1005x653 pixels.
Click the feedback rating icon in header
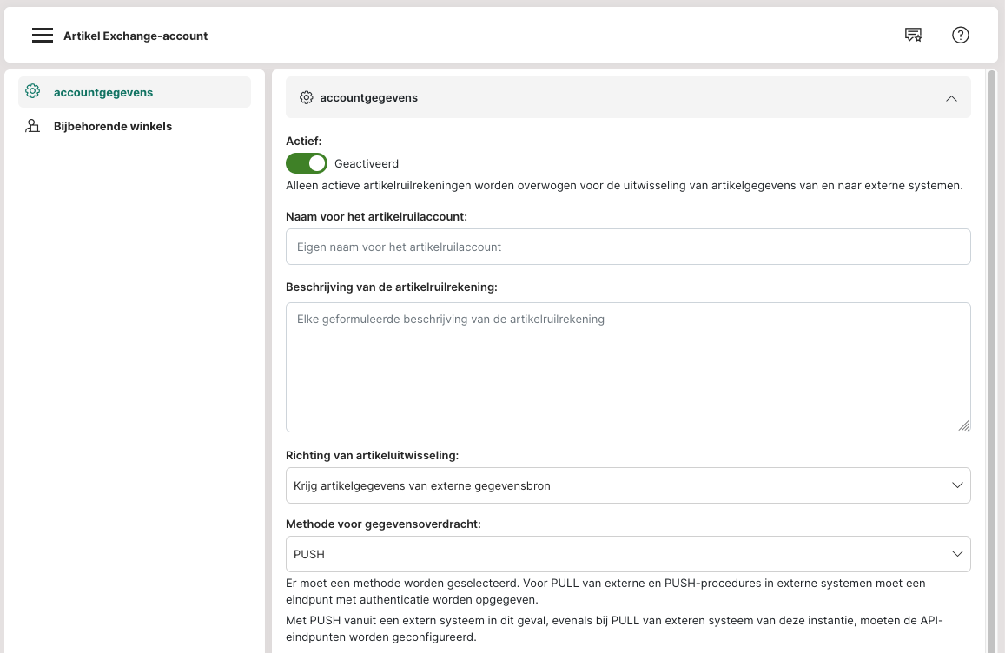point(913,36)
